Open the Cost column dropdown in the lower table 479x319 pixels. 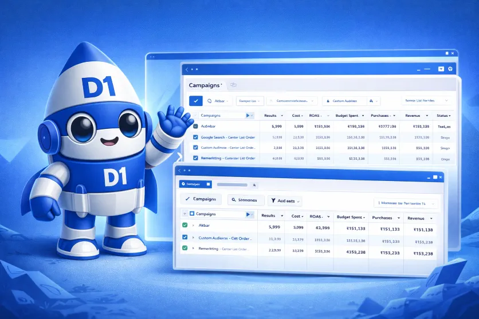pyautogui.click(x=302, y=216)
